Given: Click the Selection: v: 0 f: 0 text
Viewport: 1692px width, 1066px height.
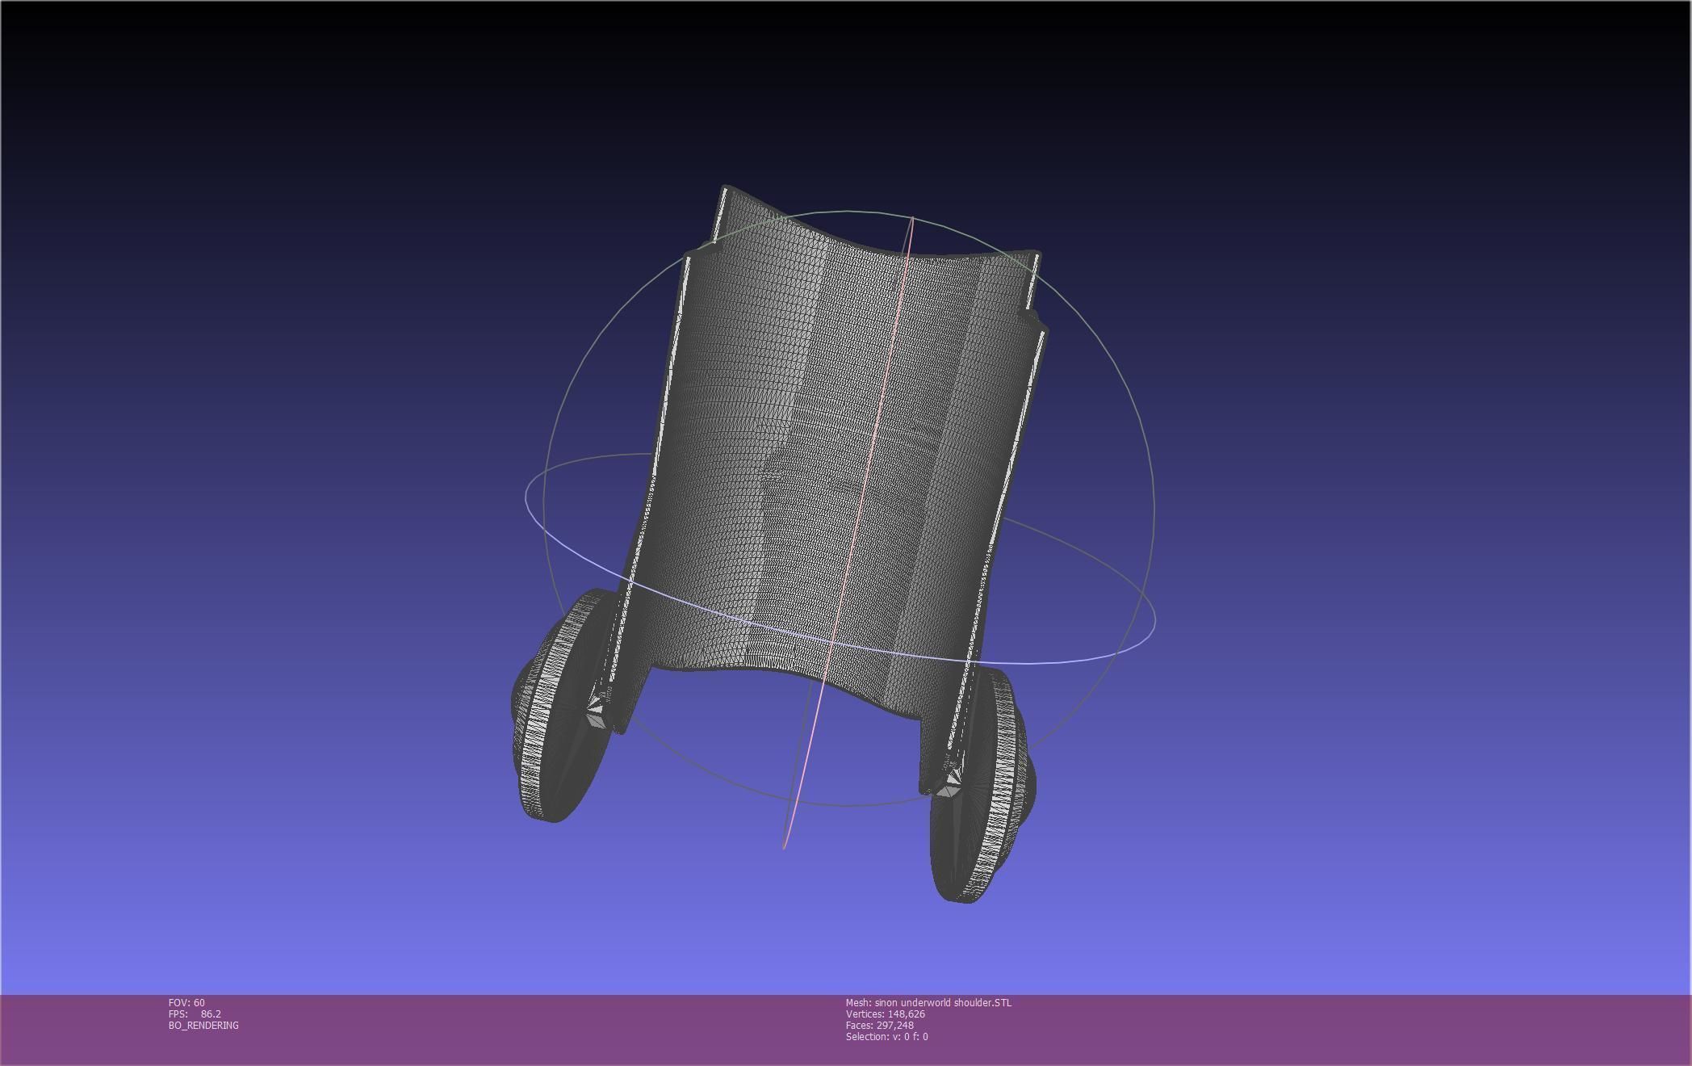Looking at the screenshot, I should click(887, 1036).
